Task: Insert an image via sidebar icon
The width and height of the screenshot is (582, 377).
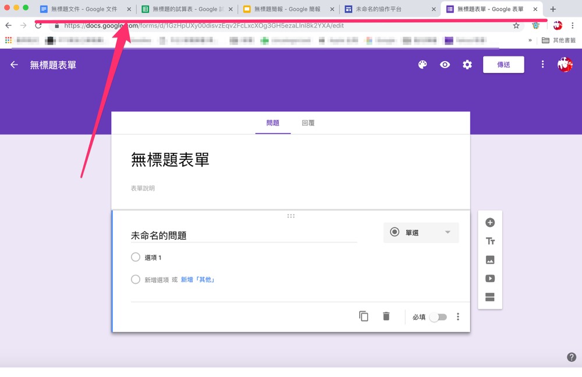Action: (490, 260)
